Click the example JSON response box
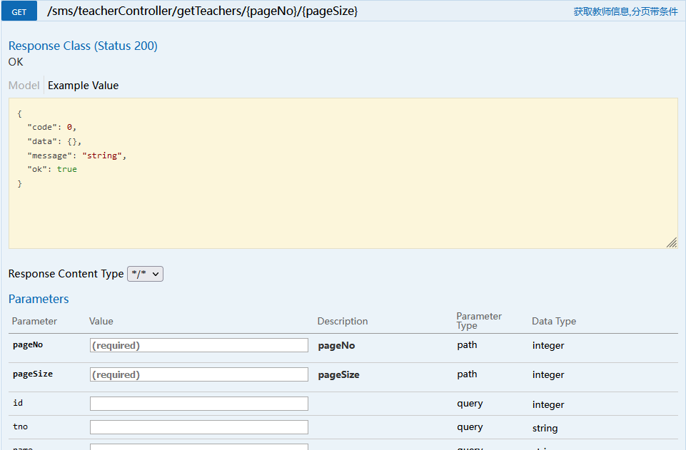Viewport: 686px width, 450px height. 343,173
